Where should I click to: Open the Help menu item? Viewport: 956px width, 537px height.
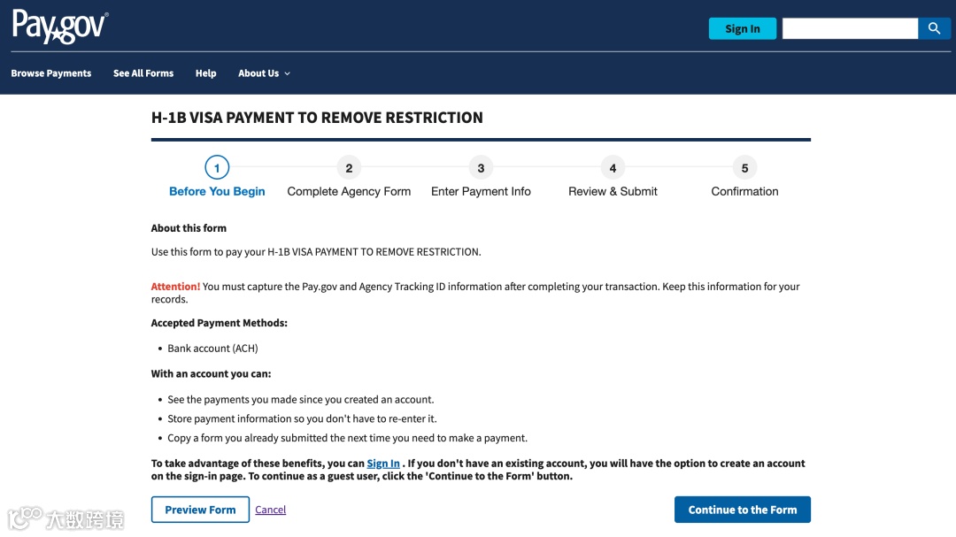pos(205,73)
